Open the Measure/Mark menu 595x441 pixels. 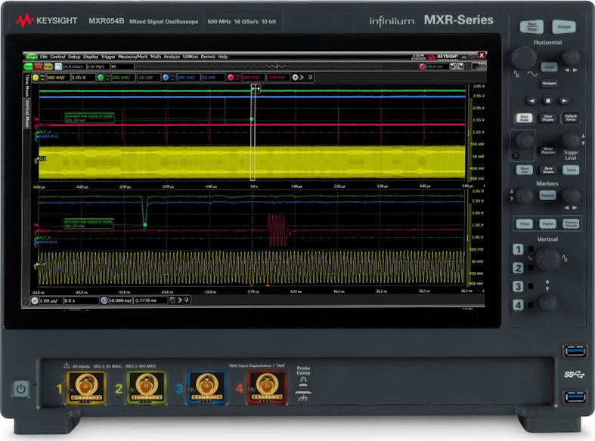[x=133, y=57]
